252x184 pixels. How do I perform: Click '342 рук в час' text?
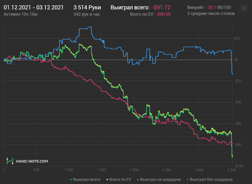87,14
